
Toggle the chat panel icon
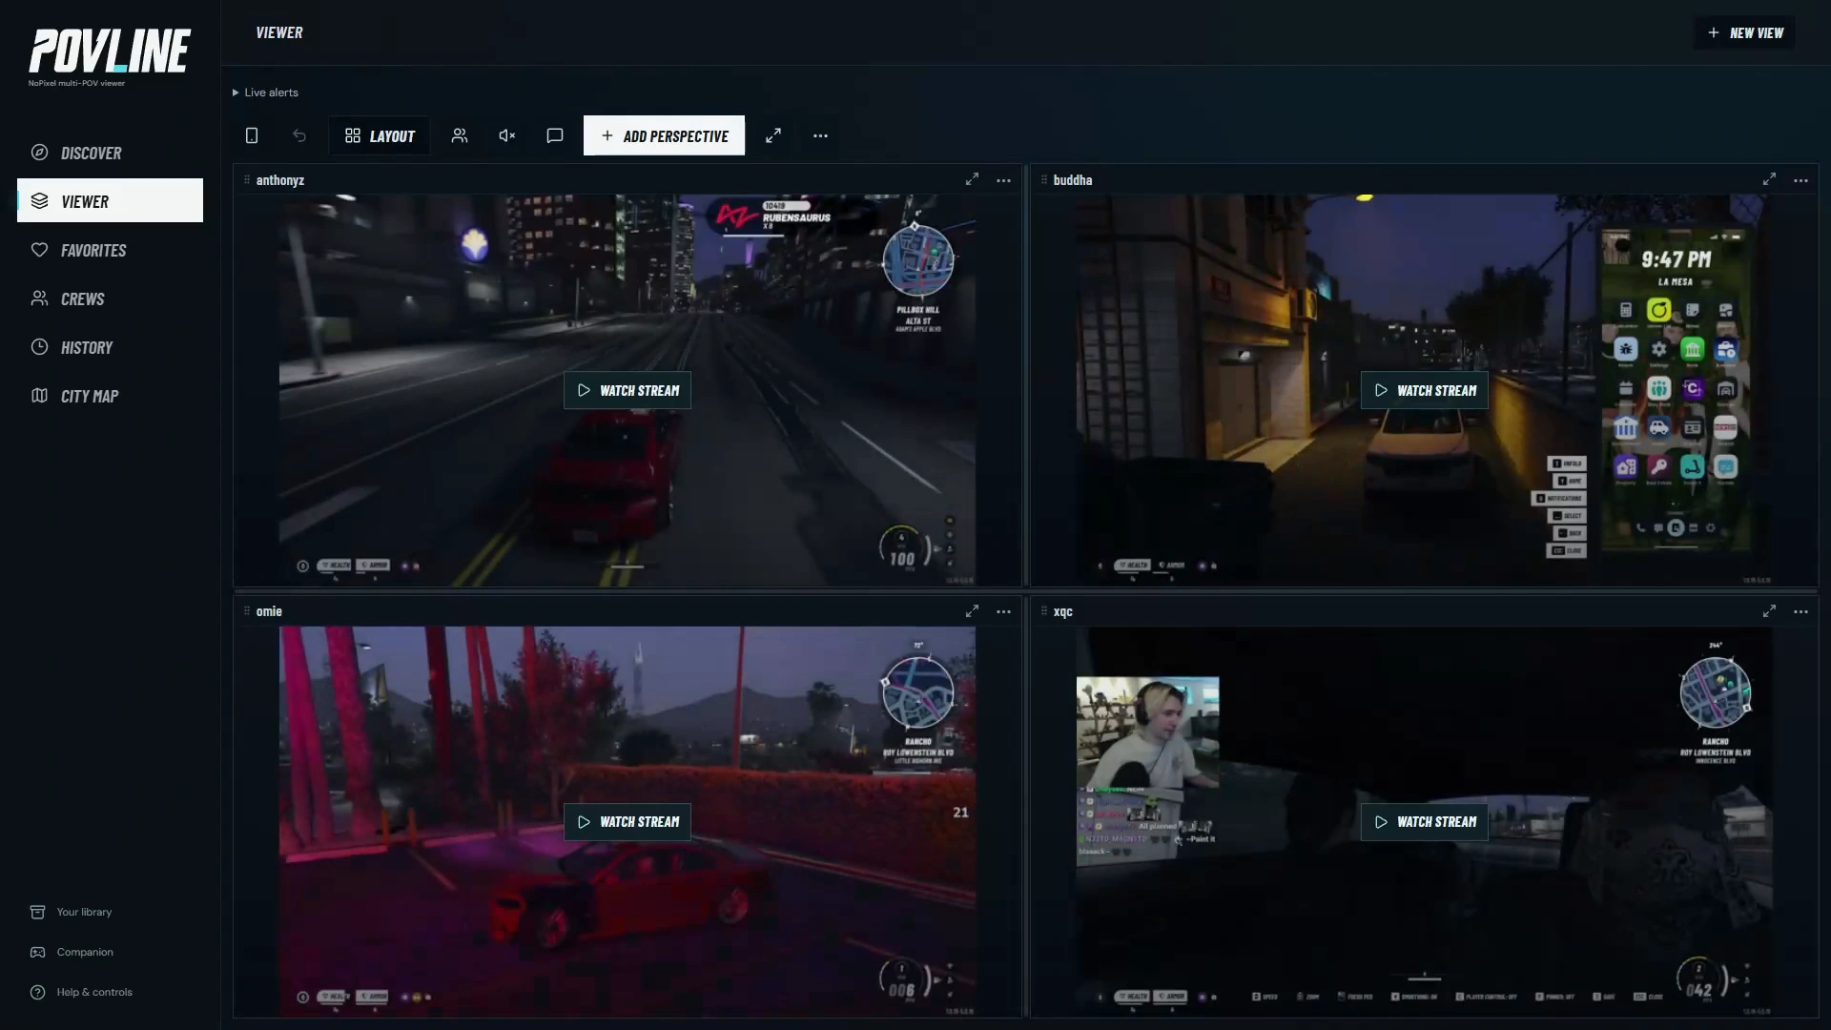555,135
